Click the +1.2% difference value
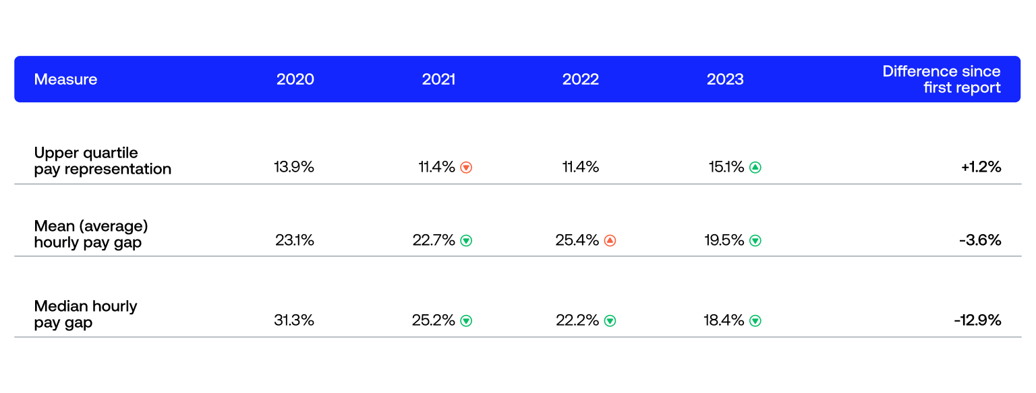This screenshot has height=393, width=1036. pyautogui.click(x=981, y=168)
